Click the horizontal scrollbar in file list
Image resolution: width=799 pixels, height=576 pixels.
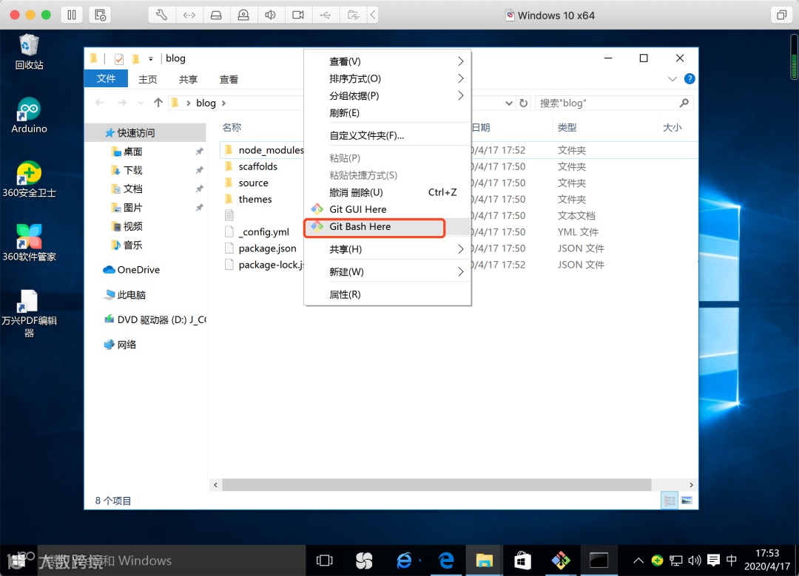coord(437,485)
